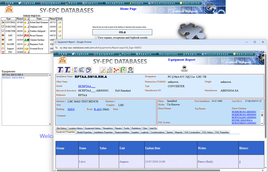
Task: Open the SM18 building link
Action: click(71, 109)
